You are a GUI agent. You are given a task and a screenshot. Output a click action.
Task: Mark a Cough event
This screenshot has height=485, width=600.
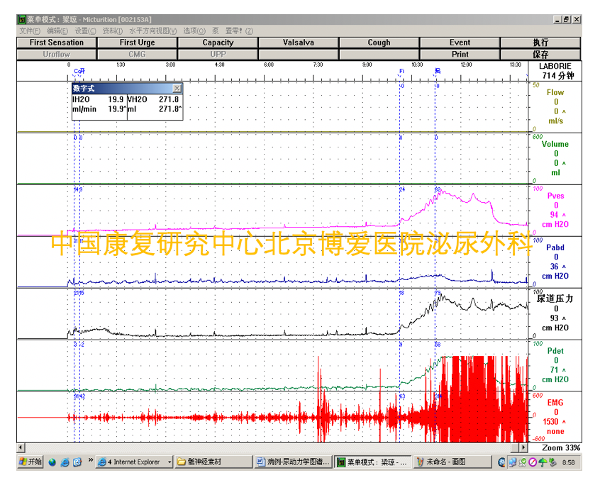pos(379,43)
